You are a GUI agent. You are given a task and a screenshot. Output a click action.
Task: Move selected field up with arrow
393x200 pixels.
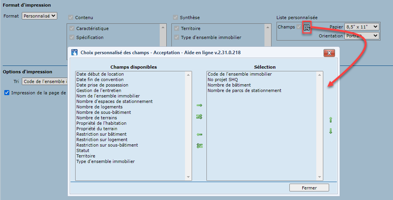331,120
